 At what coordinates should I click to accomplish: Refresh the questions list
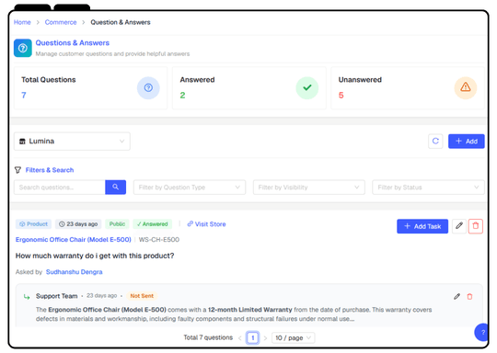435,142
